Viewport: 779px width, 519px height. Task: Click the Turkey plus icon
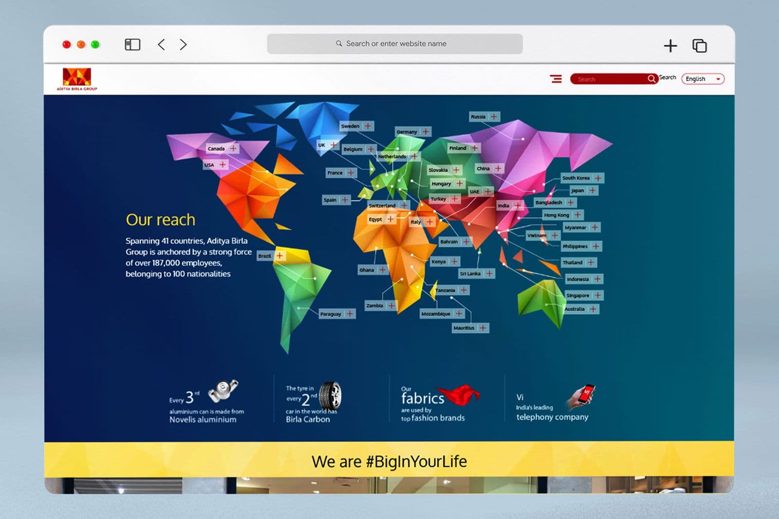click(x=454, y=199)
